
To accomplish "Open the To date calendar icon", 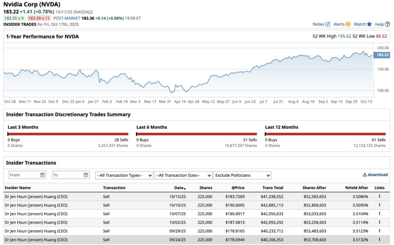I will (86, 175).
